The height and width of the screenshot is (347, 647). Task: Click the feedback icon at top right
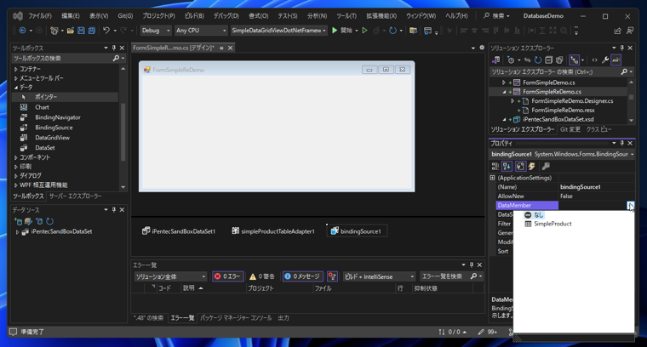tap(630, 31)
